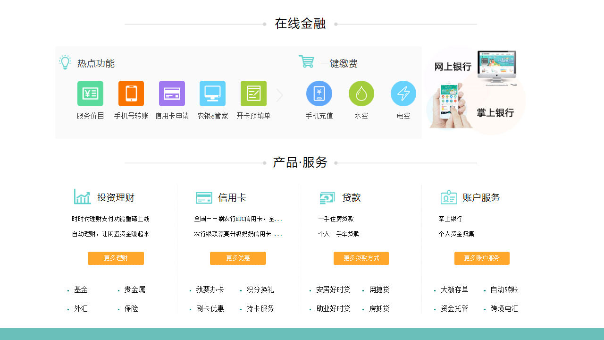Image resolution: width=604 pixels, height=340 pixels.
Task: Open the 服务价目 icon
Action: tap(90, 93)
